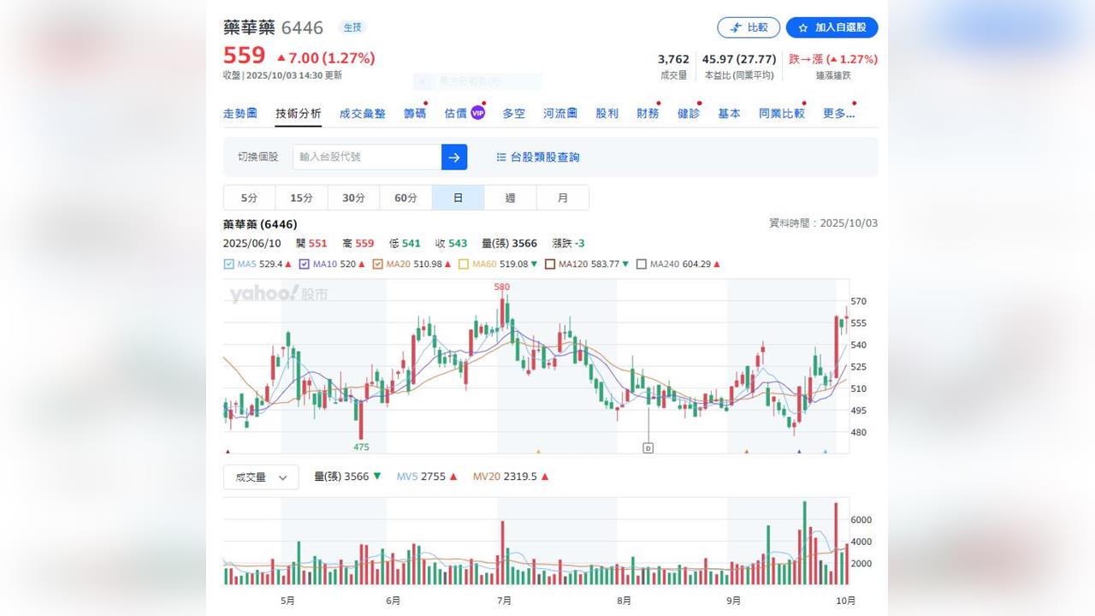Go to the 同業比較 tab

pos(781,113)
